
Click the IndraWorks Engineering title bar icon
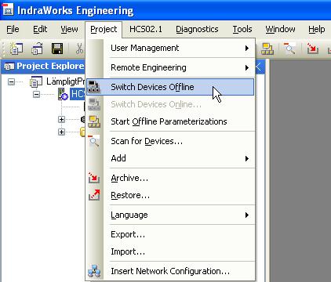8,9
